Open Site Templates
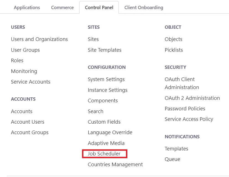This screenshot has height=177, width=229. [104, 50]
